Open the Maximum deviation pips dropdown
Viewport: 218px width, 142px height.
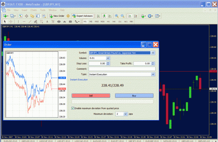[126, 114]
